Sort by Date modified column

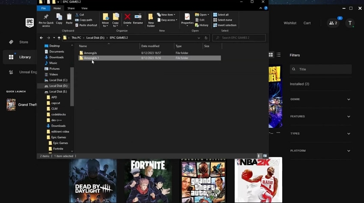(157, 46)
